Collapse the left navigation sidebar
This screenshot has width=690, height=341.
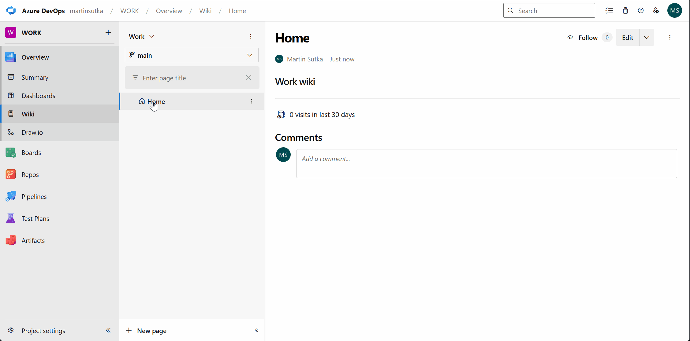tap(108, 330)
